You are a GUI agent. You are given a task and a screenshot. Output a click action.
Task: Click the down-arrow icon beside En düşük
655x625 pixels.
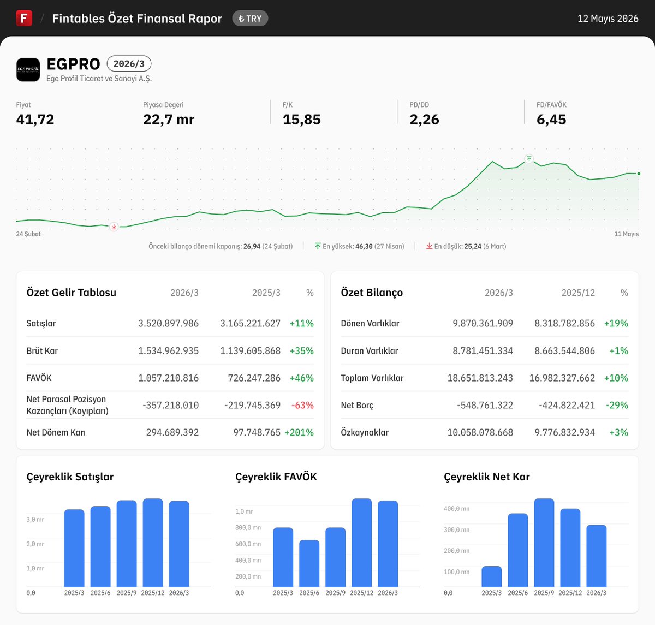[x=430, y=246]
